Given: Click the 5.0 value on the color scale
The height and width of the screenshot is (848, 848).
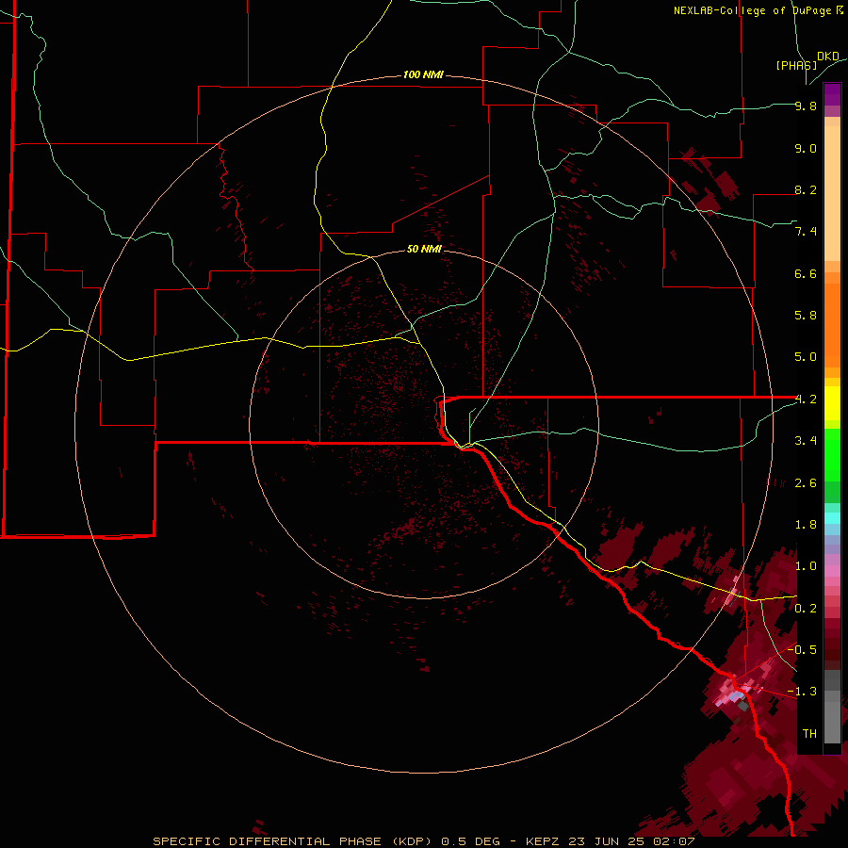Looking at the screenshot, I should [806, 357].
